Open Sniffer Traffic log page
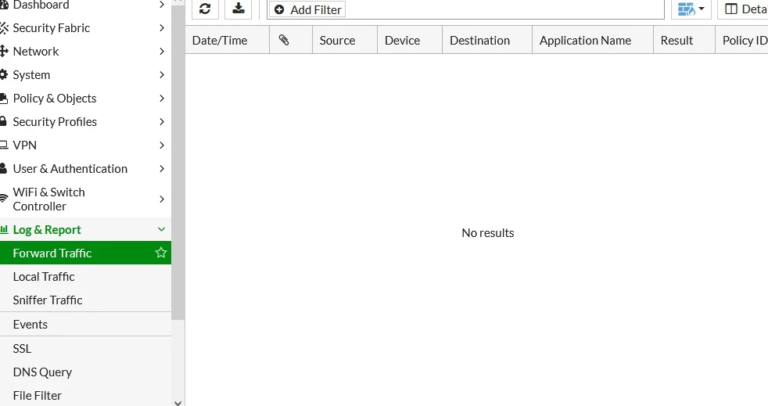768x406 pixels. (86, 300)
